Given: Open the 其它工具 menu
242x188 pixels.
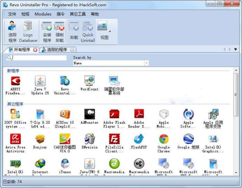Looking at the screenshot, I should point(78,14).
